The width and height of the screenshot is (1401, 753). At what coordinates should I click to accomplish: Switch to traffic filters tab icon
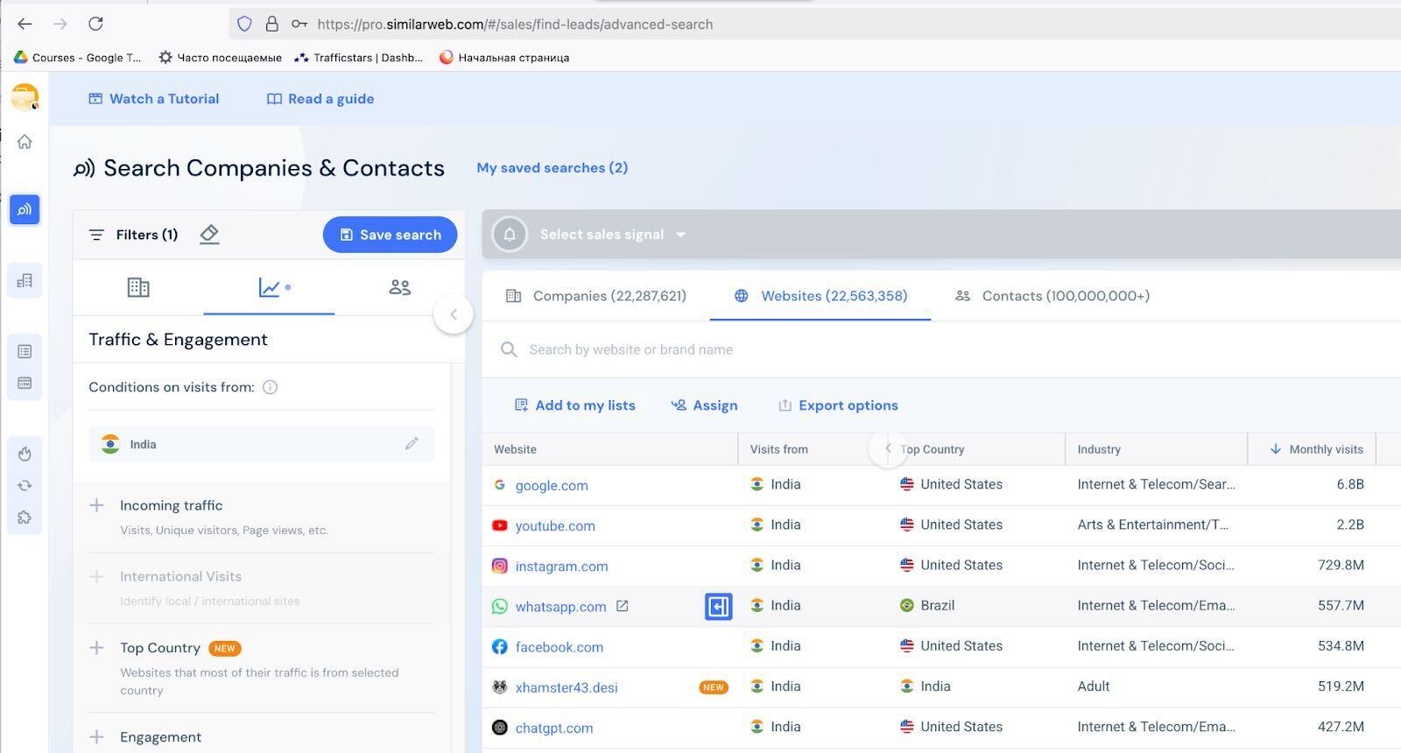(x=270, y=287)
